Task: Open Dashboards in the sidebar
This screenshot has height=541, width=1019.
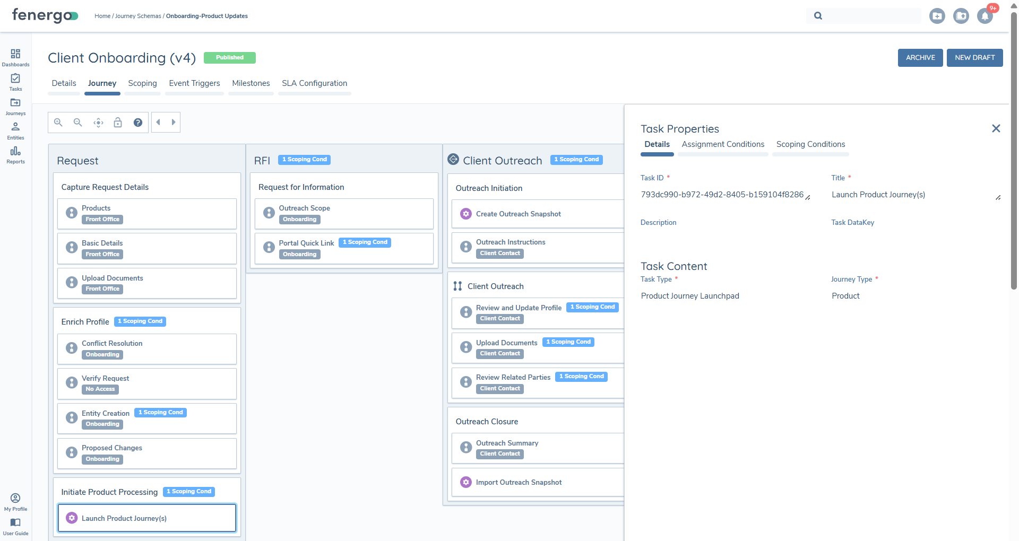Action: (x=15, y=57)
